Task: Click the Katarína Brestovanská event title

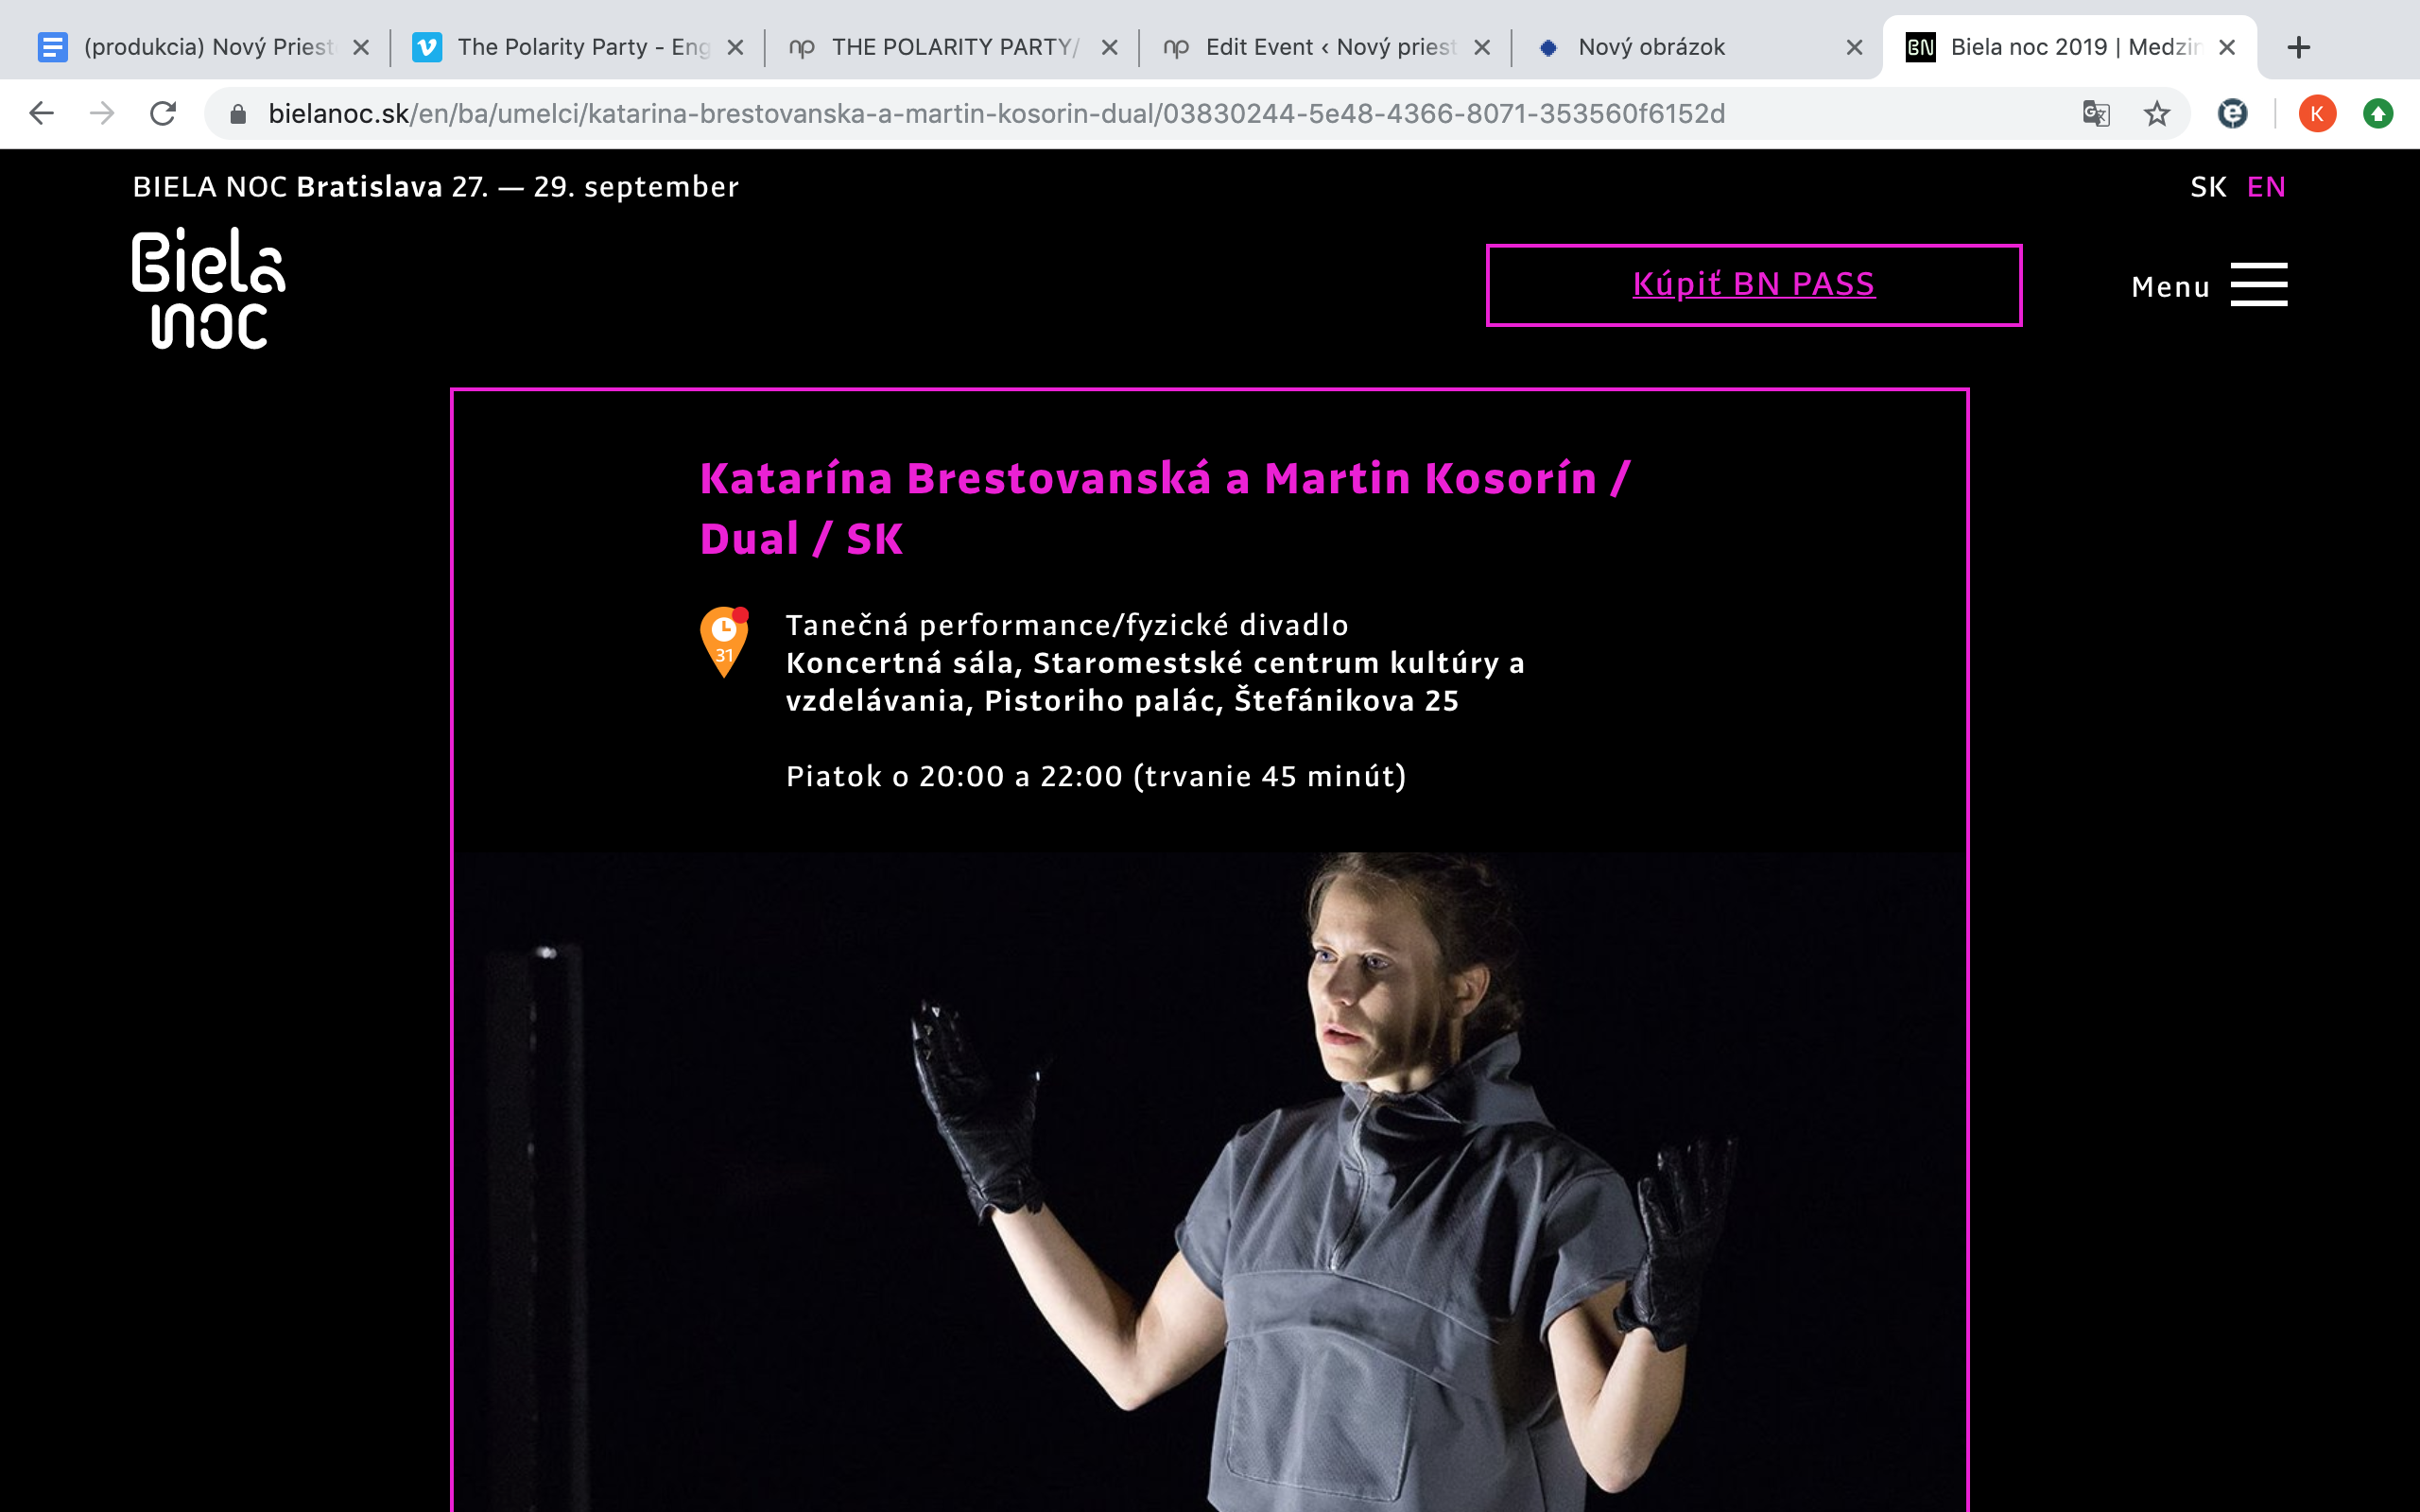Action: tap(1165, 509)
